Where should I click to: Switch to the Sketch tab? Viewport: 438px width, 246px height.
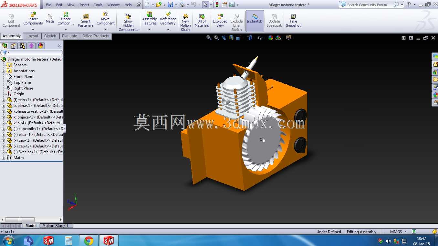tap(50, 36)
